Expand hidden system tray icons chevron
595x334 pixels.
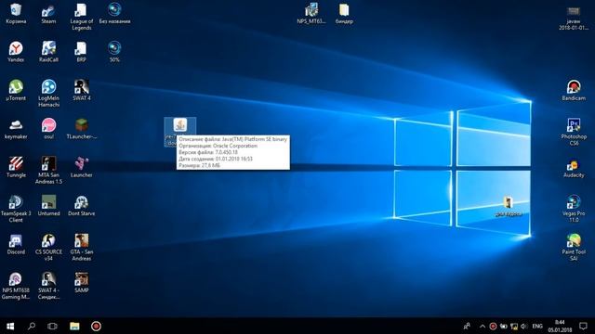tap(483, 326)
